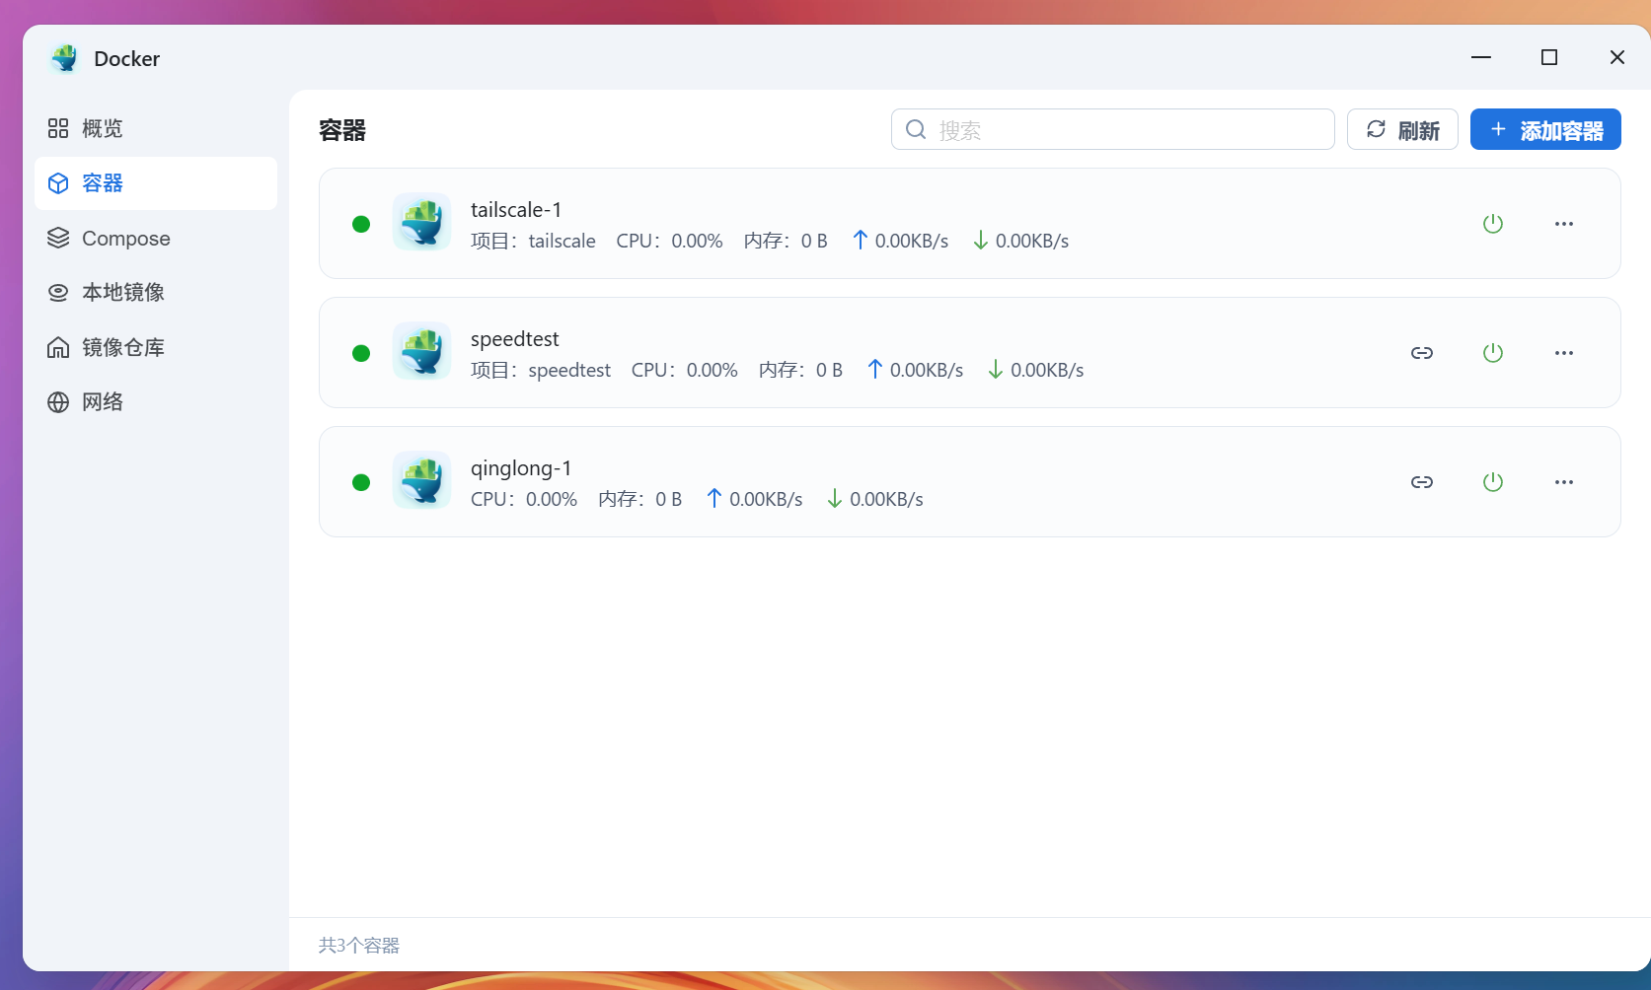Toggle power for the speedtest container
Viewport: 1651px width, 990px height.
(1493, 352)
